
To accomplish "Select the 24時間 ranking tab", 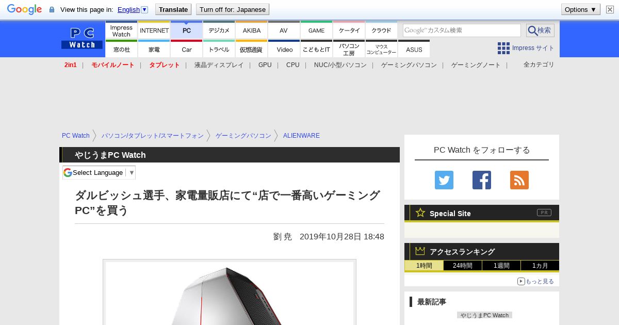I will coord(463,266).
